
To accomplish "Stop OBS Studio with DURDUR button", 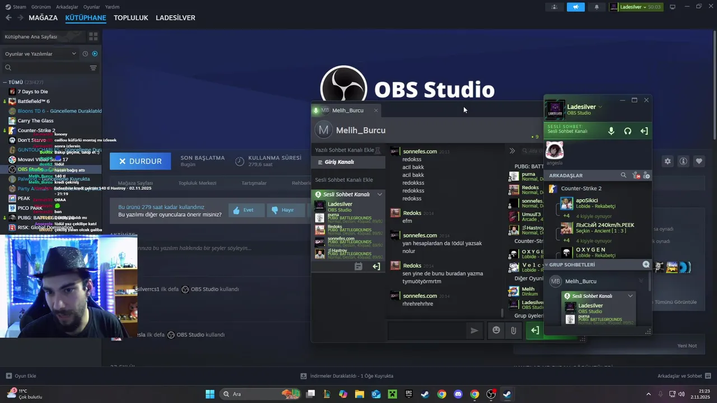I will point(140,161).
